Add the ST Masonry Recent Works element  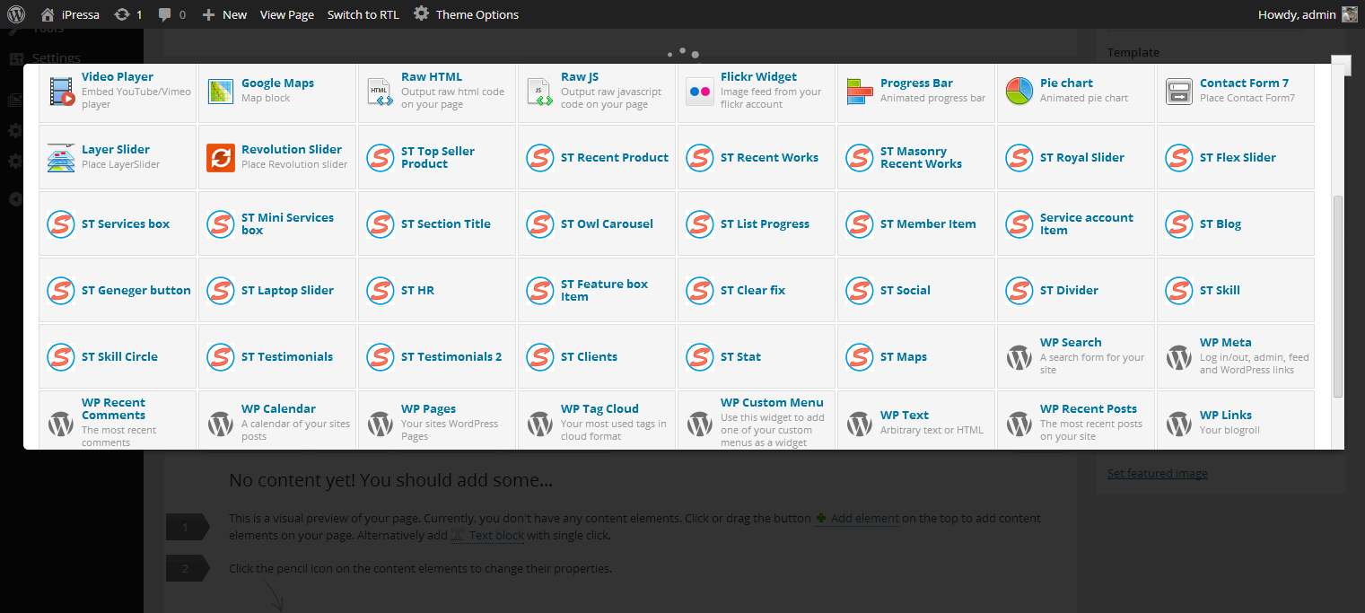coord(916,158)
